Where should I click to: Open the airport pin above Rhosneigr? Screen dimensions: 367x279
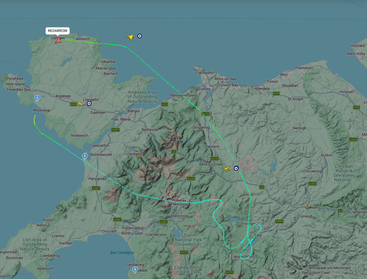37,98
